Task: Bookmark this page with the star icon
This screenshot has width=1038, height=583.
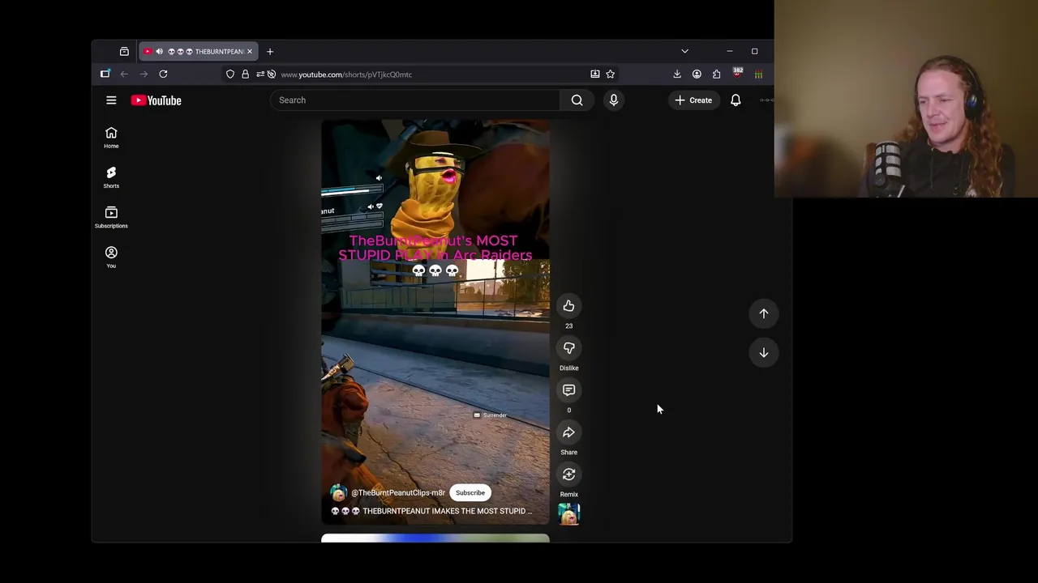Action: coord(611,74)
